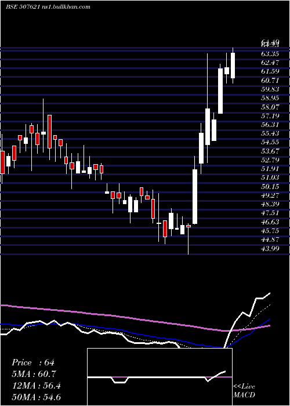The width and height of the screenshot is (290, 406).
Task: Click the 62.47 price axis label
Action: [x=270, y=63]
